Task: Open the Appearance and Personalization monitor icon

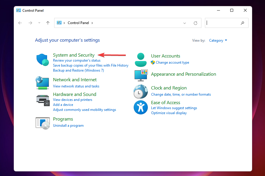Action: tap(141, 75)
